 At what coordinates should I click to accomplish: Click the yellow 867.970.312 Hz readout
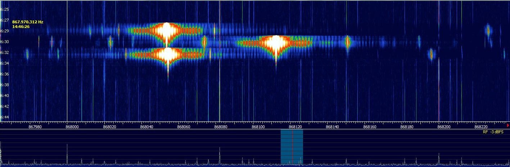28,22
